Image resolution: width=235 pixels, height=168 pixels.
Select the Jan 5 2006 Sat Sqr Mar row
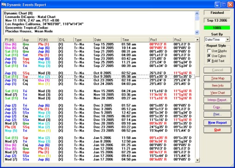[99, 138]
